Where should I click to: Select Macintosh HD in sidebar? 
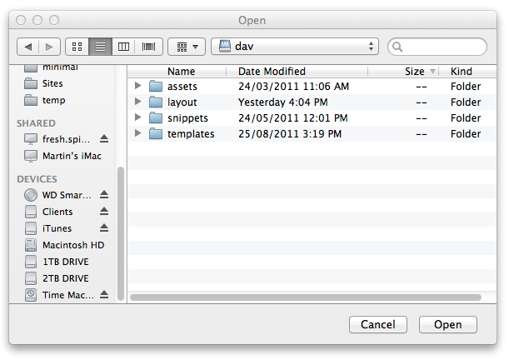coord(62,245)
